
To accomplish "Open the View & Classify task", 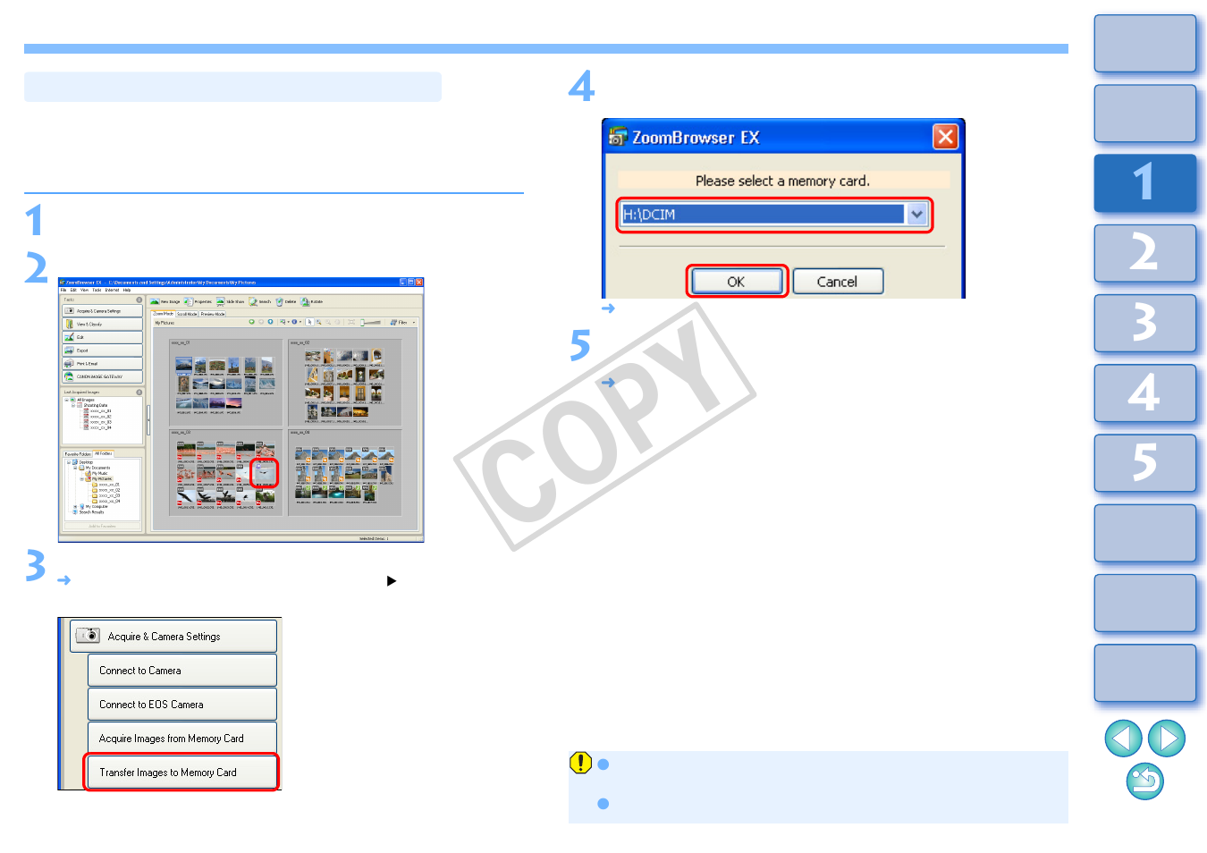I will pyautogui.click(x=103, y=325).
